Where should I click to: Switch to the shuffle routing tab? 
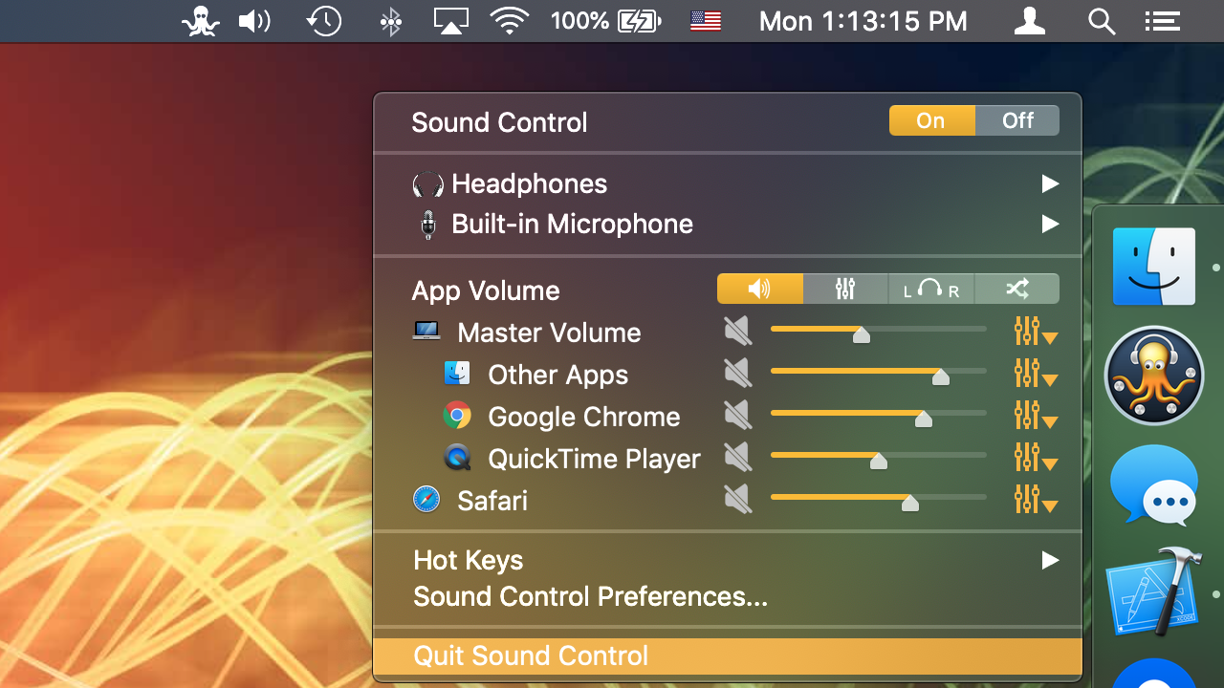[x=1016, y=289]
